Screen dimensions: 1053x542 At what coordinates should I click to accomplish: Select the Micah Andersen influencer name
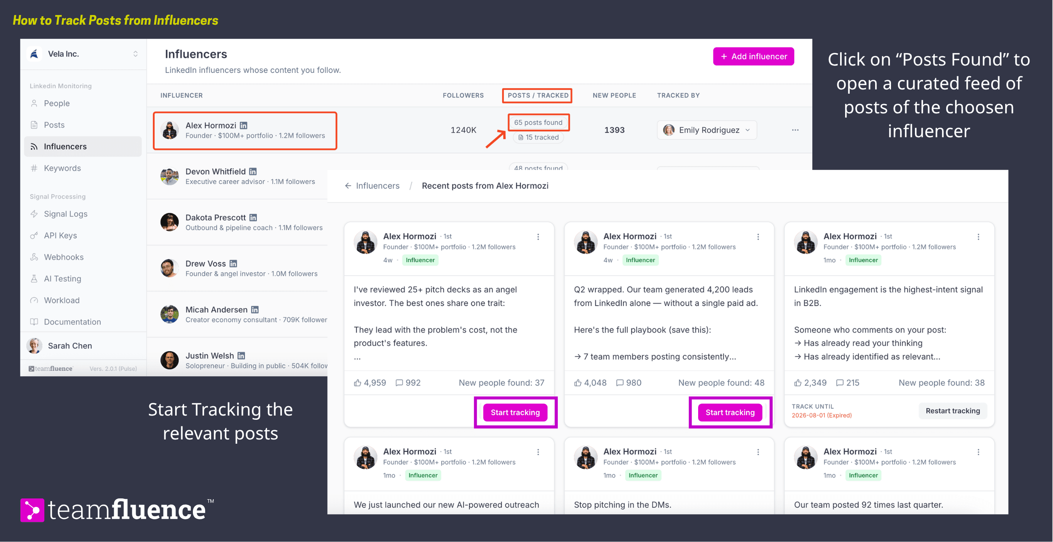pos(216,310)
